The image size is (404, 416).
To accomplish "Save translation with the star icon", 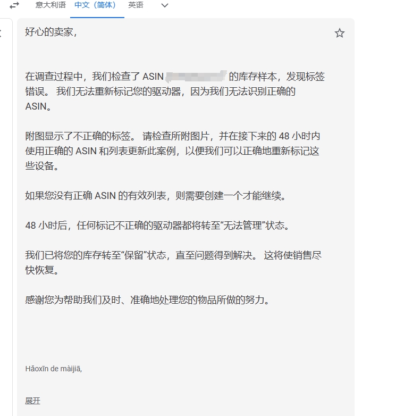I will 339,33.
